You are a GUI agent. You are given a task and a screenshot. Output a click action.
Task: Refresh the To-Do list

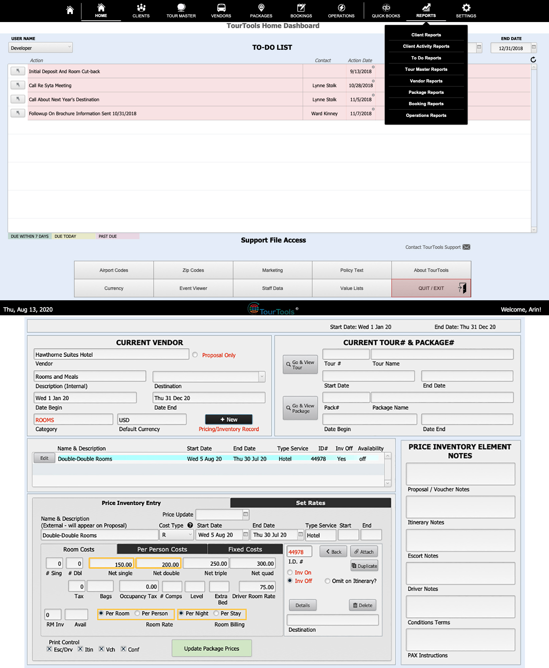533,59
